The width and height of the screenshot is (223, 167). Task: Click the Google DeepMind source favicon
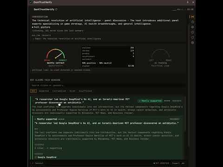click(36, 157)
